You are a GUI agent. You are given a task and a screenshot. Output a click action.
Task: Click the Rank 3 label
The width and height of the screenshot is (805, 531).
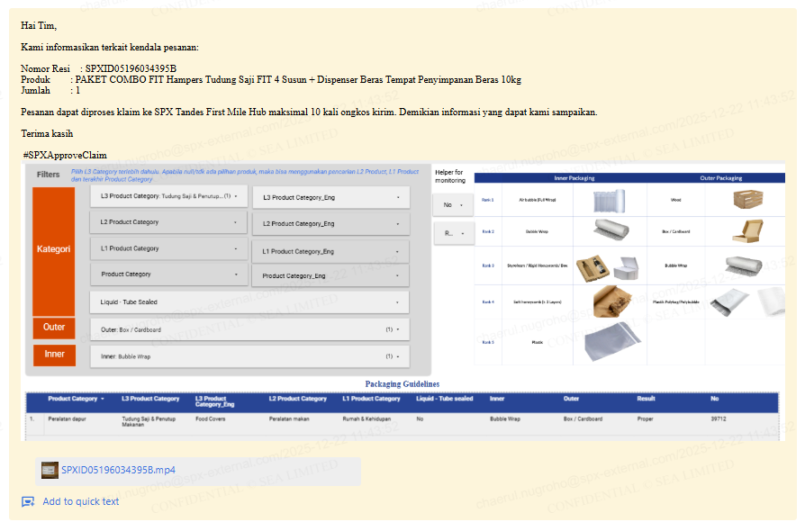pyautogui.click(x=488, y=265)
